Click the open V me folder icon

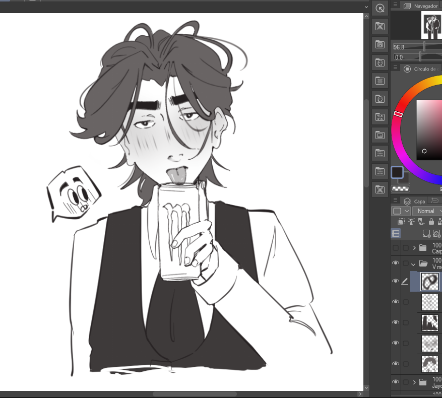point(423,263)
